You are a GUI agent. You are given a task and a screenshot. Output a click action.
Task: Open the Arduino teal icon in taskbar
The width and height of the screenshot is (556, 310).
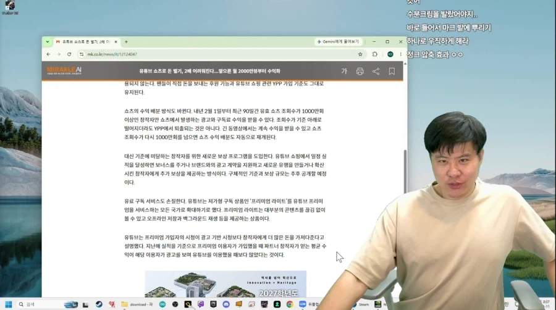click(162, 304)
